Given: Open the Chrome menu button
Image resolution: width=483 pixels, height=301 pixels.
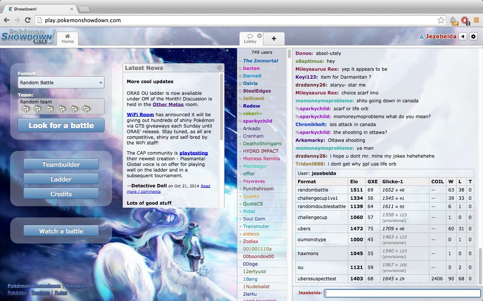Looking at the screenshot, I should [x=476, y=20].
